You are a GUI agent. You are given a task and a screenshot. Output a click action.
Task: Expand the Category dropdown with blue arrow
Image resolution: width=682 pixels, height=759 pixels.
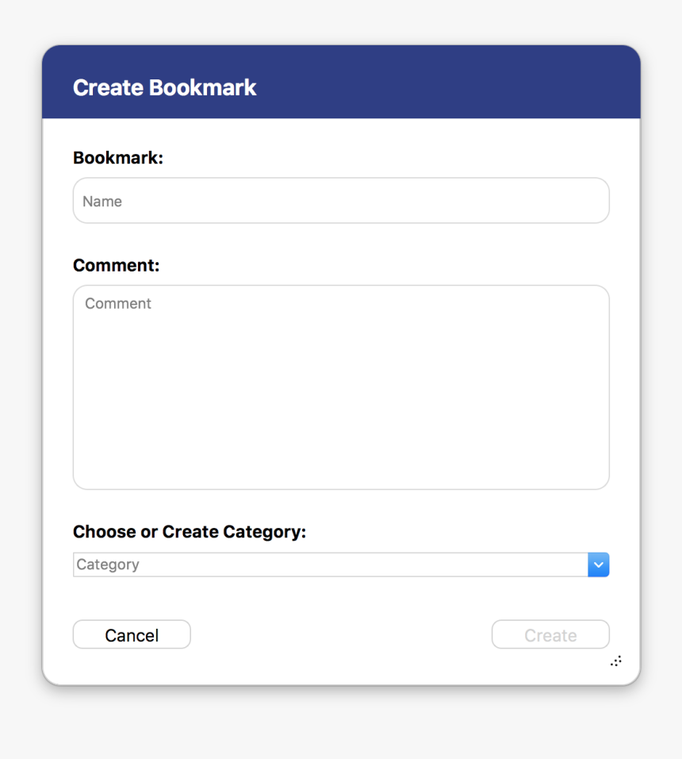pos(599,564)
